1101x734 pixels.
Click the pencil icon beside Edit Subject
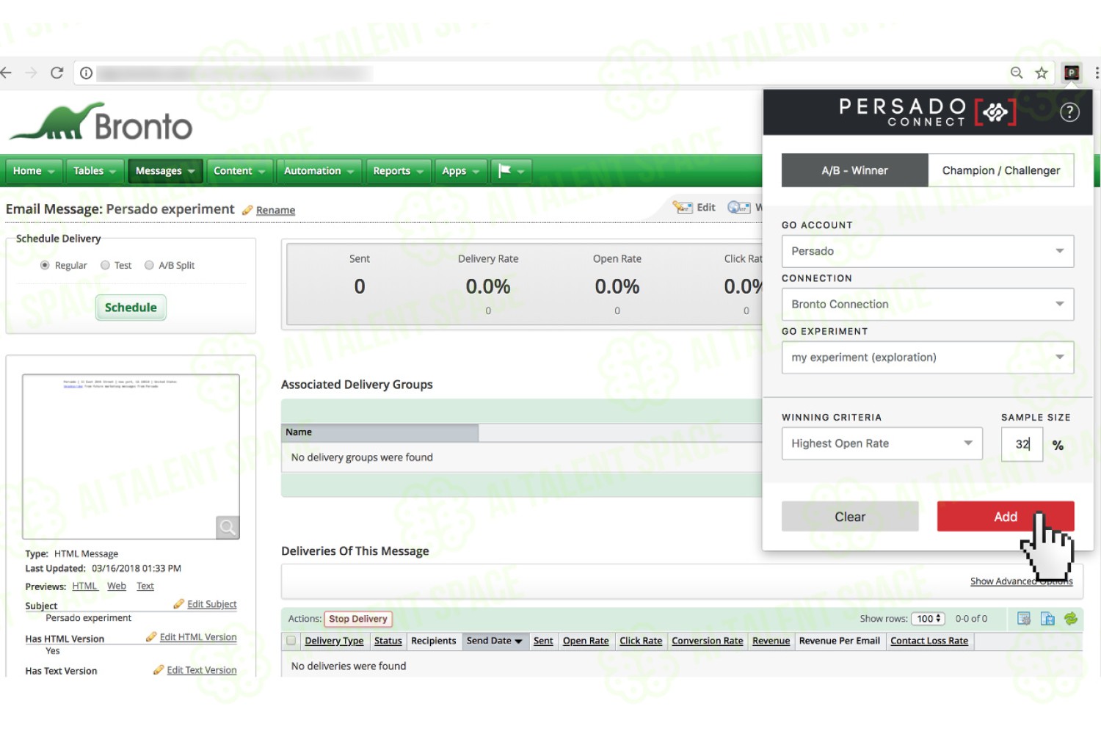pos(178,604)
